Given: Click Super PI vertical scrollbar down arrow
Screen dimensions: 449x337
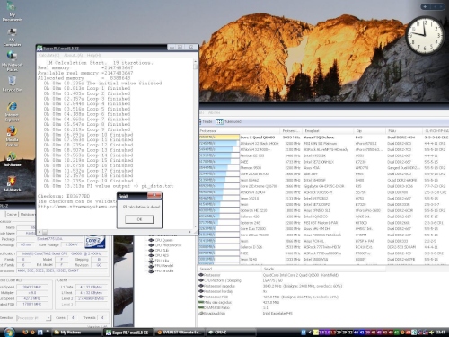Looking at the screenshot, I should pos(196,226).
